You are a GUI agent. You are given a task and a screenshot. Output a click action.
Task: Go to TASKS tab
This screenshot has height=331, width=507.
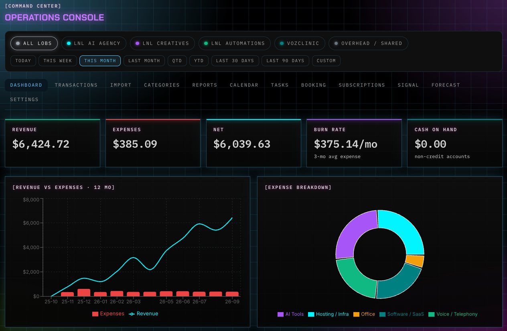(280, 85)
